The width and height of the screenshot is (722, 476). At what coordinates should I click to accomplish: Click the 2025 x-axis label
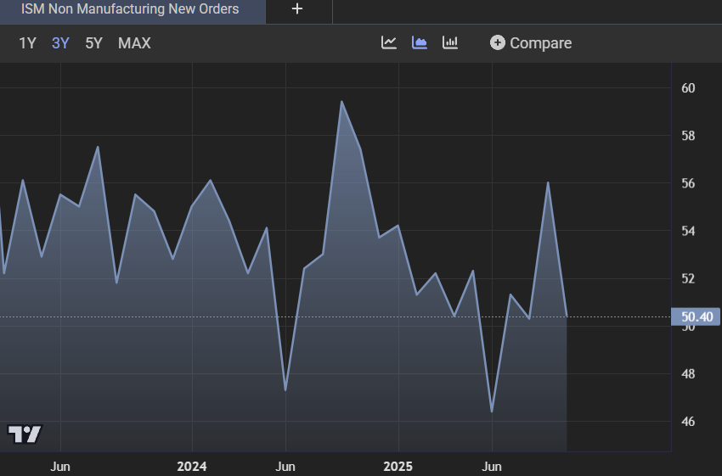[398, 466]
